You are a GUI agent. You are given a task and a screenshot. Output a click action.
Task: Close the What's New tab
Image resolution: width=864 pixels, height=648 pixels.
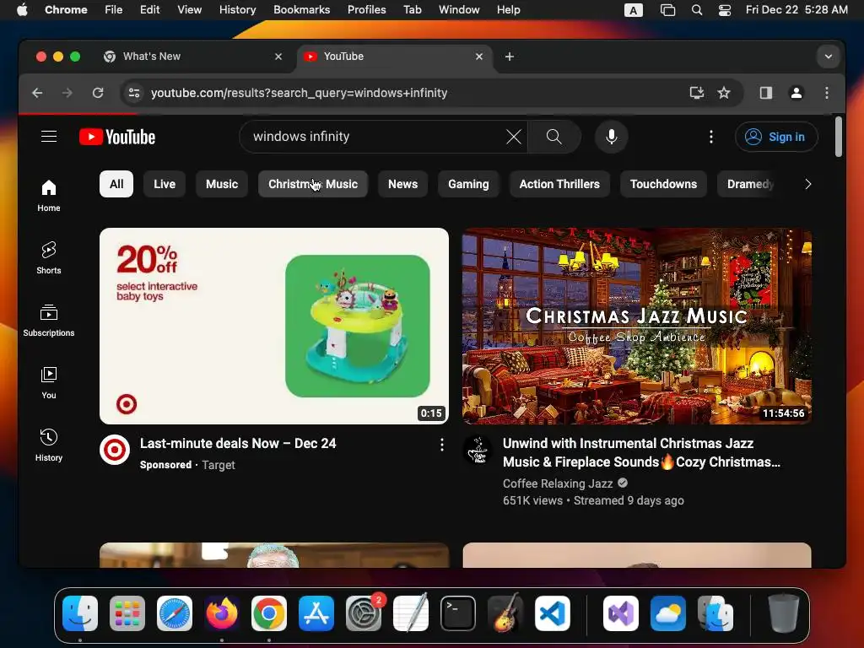(278, 57)
